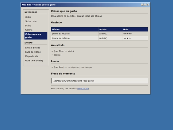This screenshot has height=130, width=173.
Task: Minimize the Meu Site window
Action: click(142, 4)
